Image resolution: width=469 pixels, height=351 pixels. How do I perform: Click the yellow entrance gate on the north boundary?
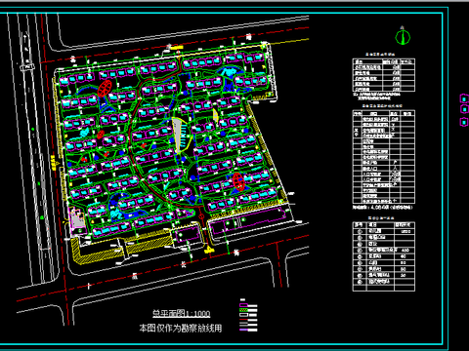(x=177, y=48)
